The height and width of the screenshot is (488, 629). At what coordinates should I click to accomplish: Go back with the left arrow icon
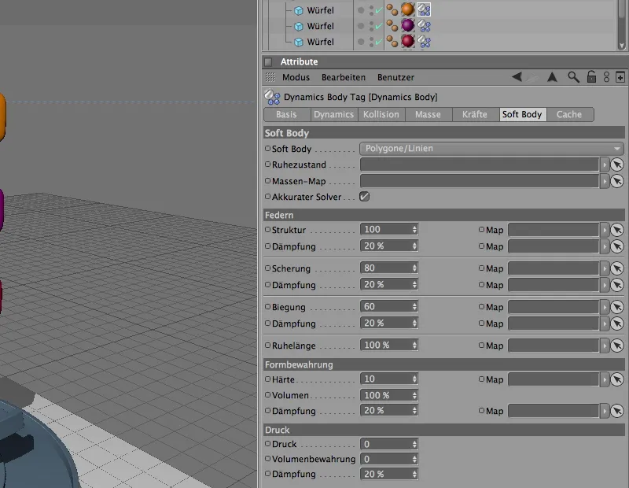pyautogui.click(x=517, y=76)
